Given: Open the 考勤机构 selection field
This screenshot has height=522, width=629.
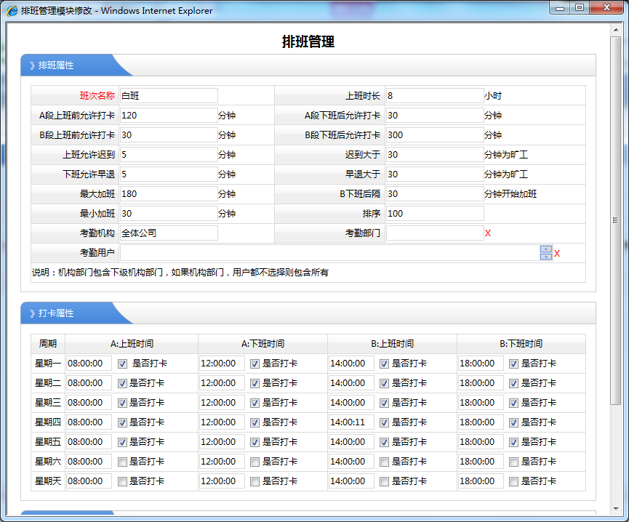Looking at the screenshot, I should (x=169, y=233).
